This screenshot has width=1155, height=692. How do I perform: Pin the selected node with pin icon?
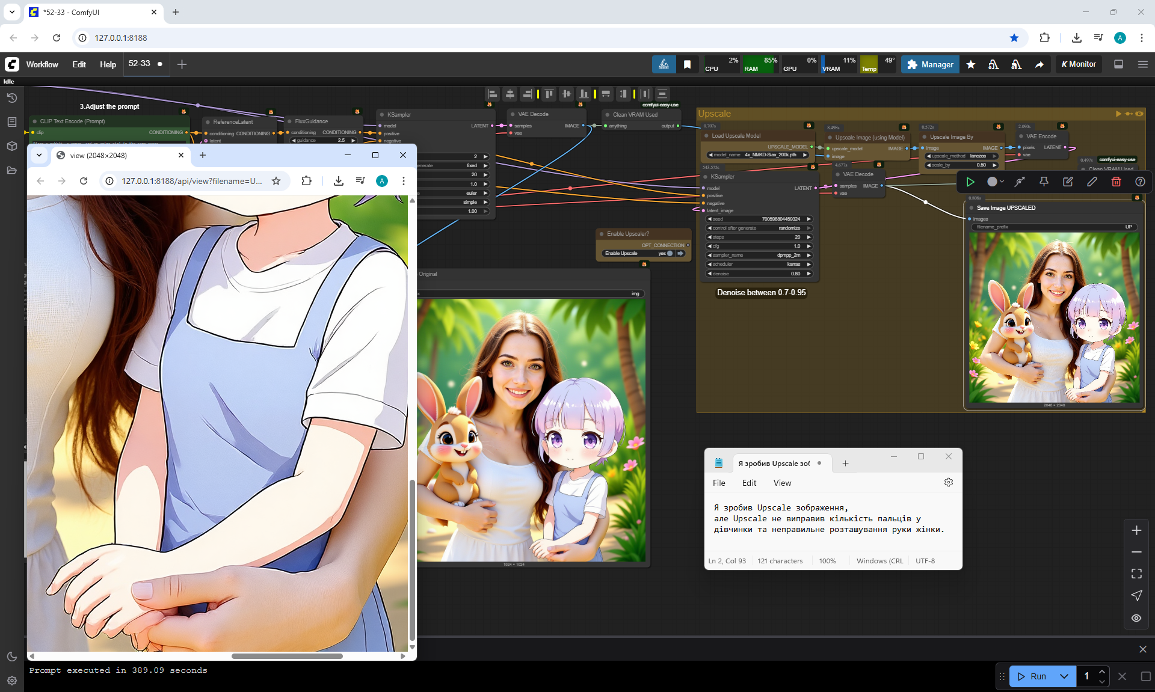click(x=1044, y=182)
